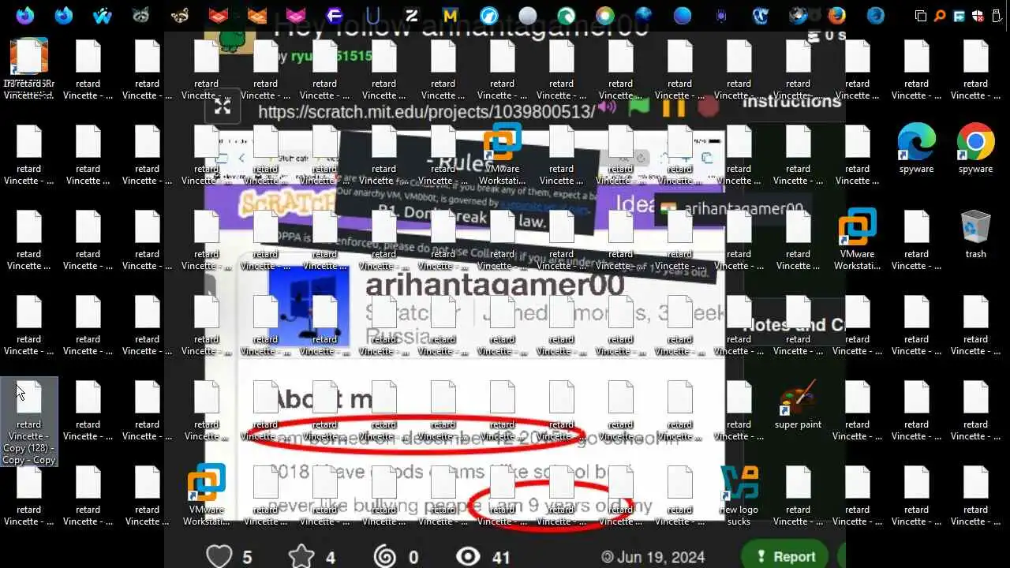Open the trash recycle bin icon

[976, 234]
